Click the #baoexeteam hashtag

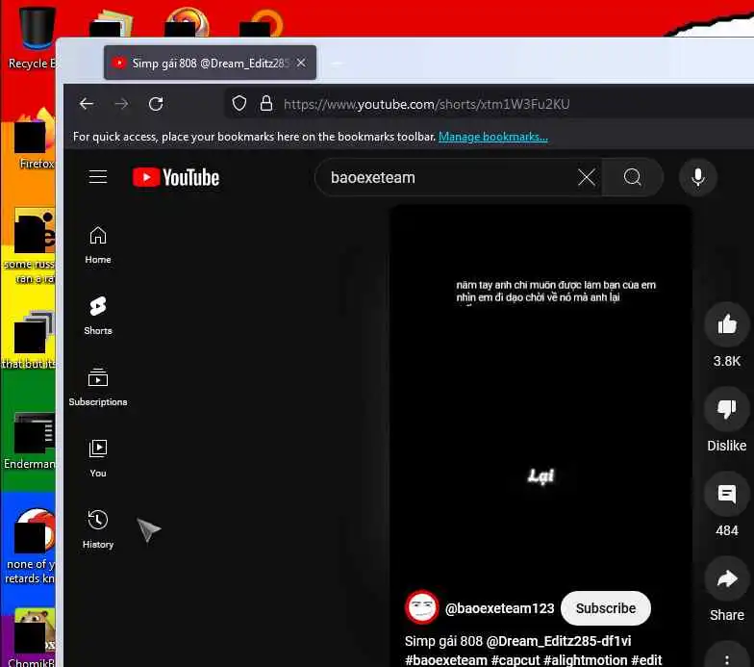[x=446, y=660]
